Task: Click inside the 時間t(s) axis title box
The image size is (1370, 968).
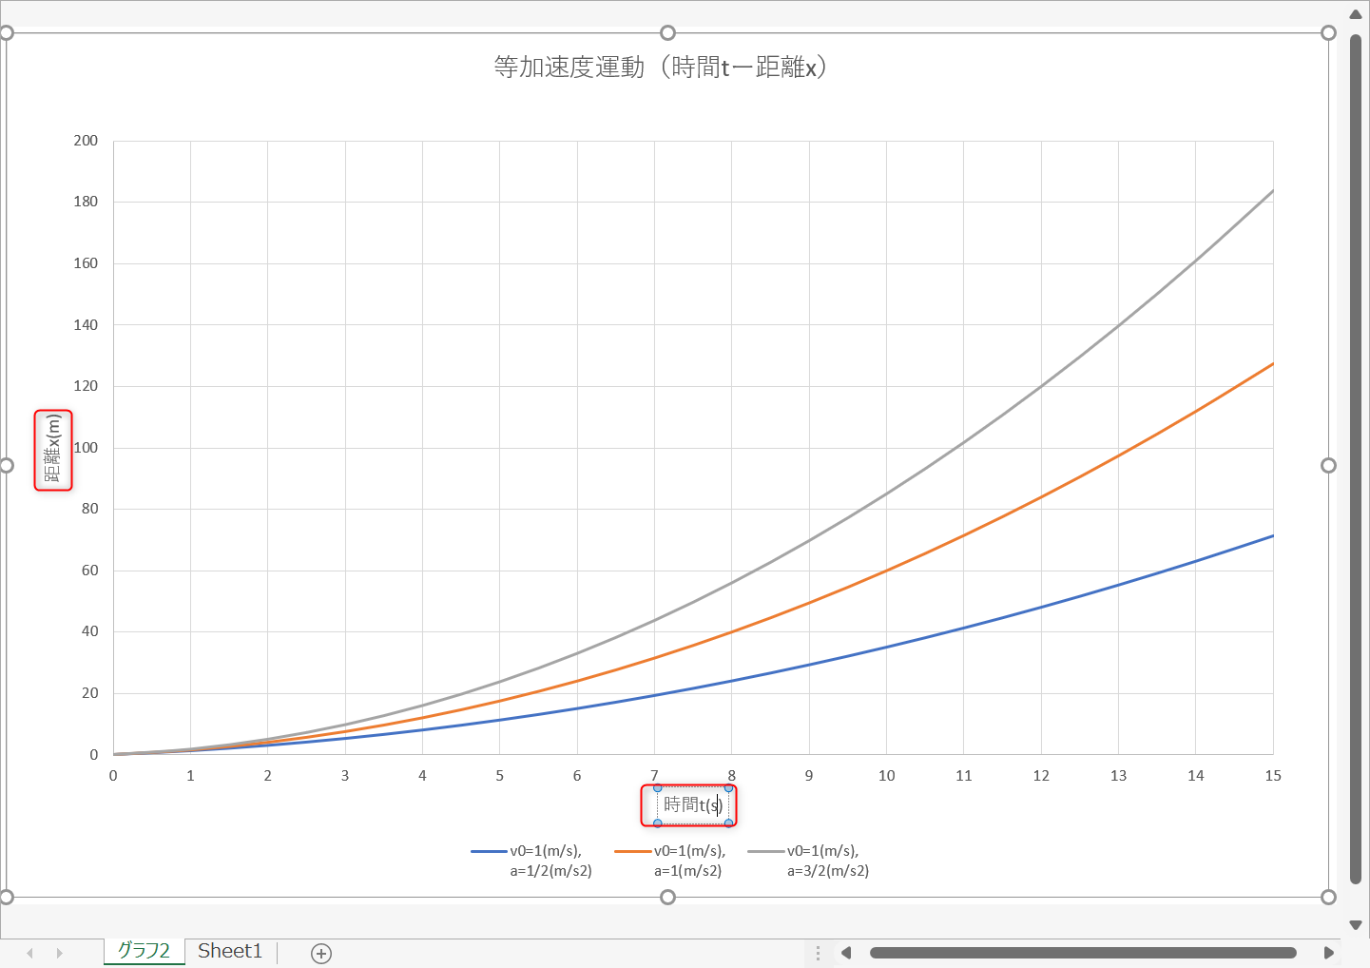Action: [692, 804]
